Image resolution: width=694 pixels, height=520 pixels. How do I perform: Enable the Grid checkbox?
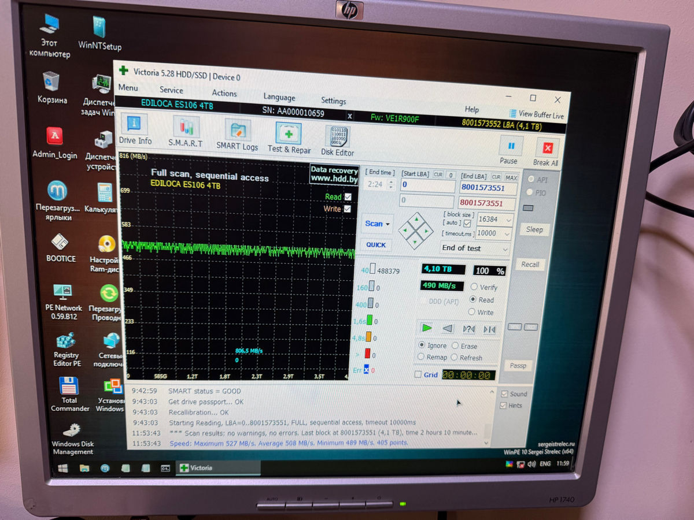pyautogui.click(x=418, y=374)
